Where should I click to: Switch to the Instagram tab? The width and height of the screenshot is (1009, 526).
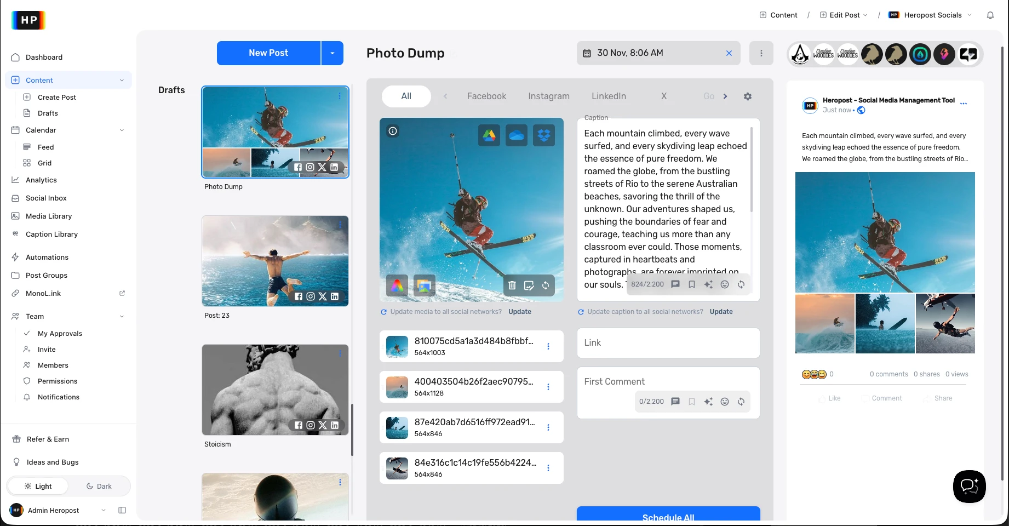tap(549, 96)
